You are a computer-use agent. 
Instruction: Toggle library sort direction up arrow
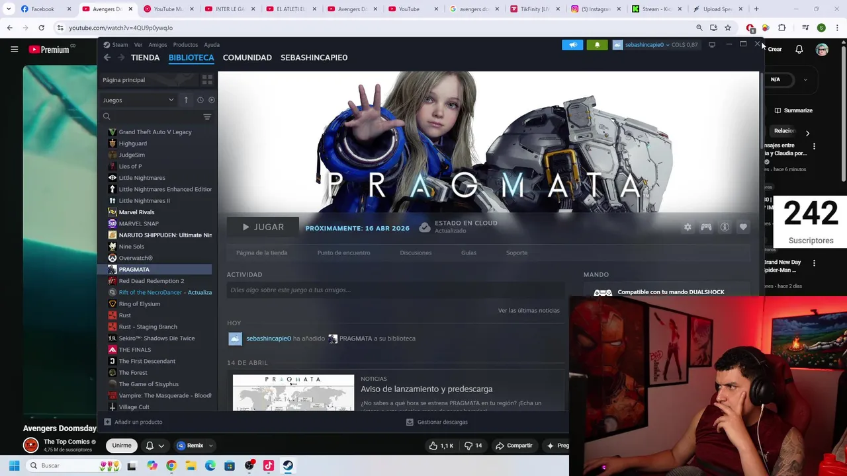click(186, 100)
